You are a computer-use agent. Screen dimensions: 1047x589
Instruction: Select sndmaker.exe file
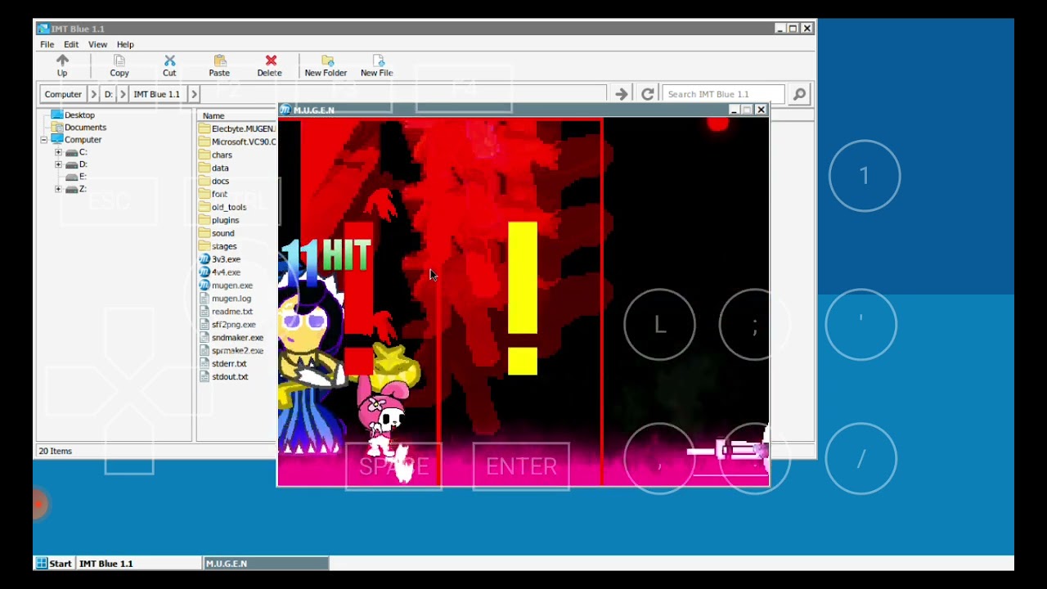(231, 338)
